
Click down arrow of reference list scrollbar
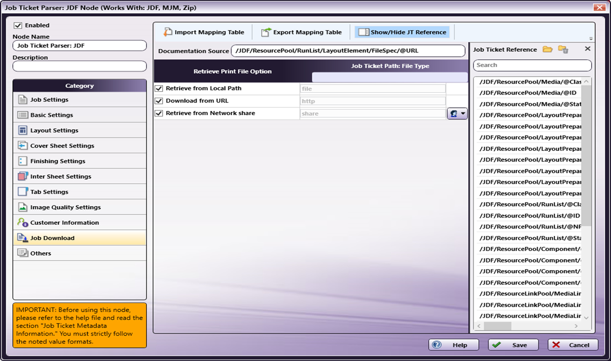(586, 318)
